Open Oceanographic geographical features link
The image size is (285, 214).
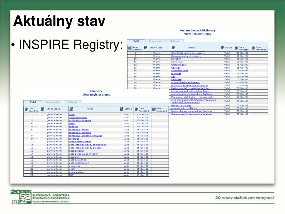(192, 114)
